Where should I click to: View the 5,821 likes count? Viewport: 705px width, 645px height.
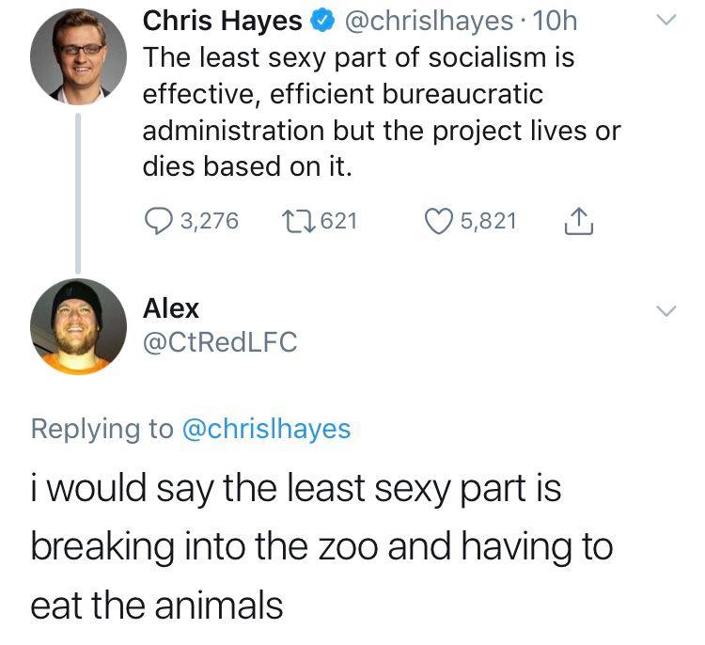pos(489,221)
